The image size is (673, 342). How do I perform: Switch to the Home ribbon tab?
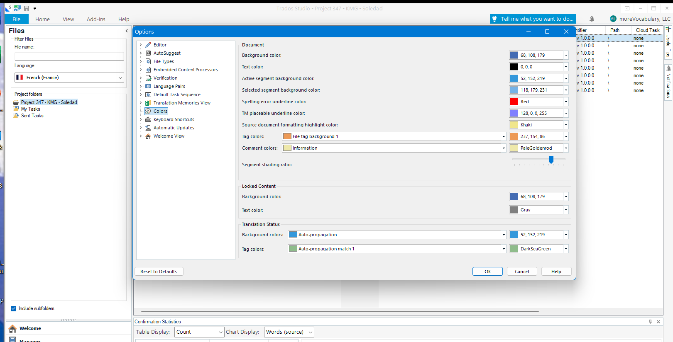[42, 19]
